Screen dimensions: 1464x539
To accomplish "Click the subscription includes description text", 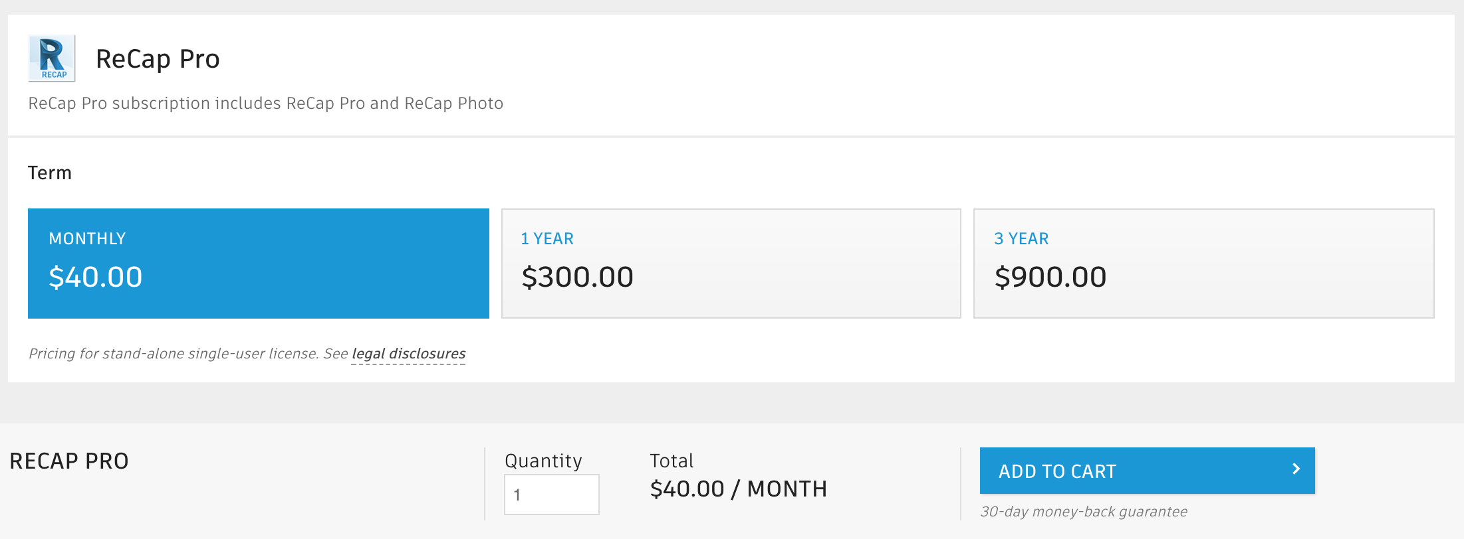I will click(265, 104).
